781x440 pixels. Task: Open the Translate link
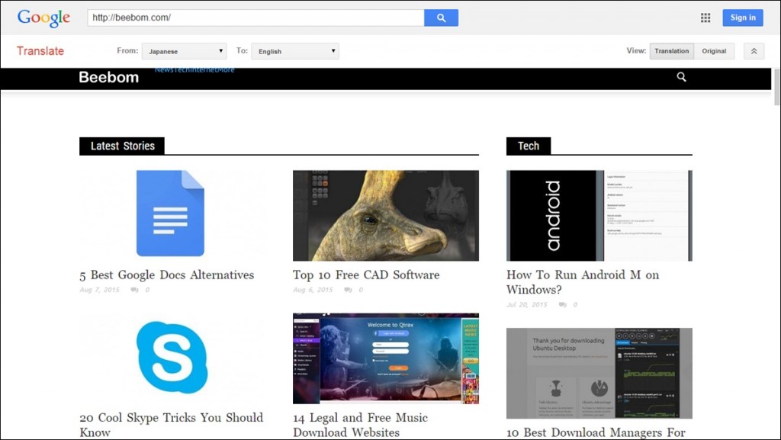[x=40, y=51]
